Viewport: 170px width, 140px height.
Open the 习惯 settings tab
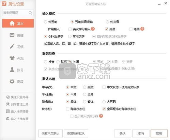click(18, 47)
